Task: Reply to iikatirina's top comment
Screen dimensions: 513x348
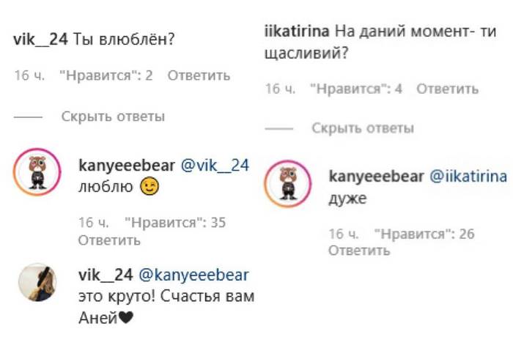Action: pyautogui.click(x=447, y=89)
